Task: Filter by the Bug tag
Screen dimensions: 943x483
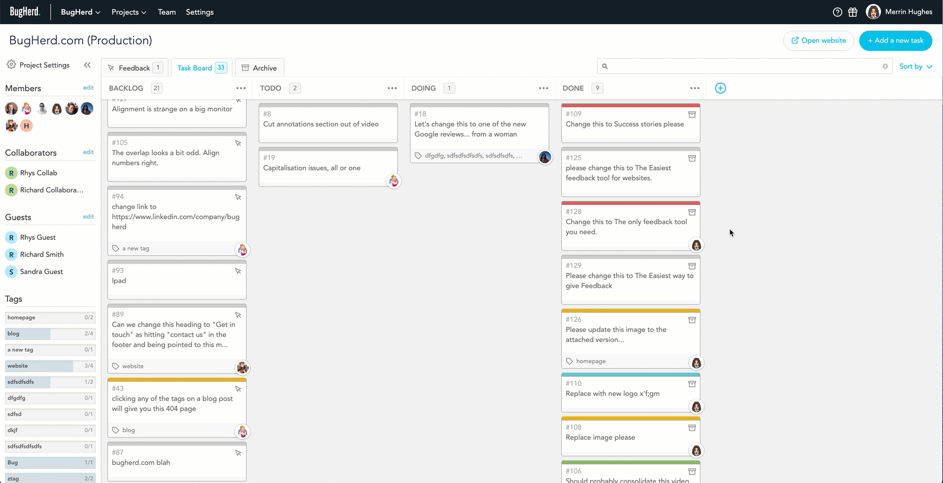Action: 50,462
